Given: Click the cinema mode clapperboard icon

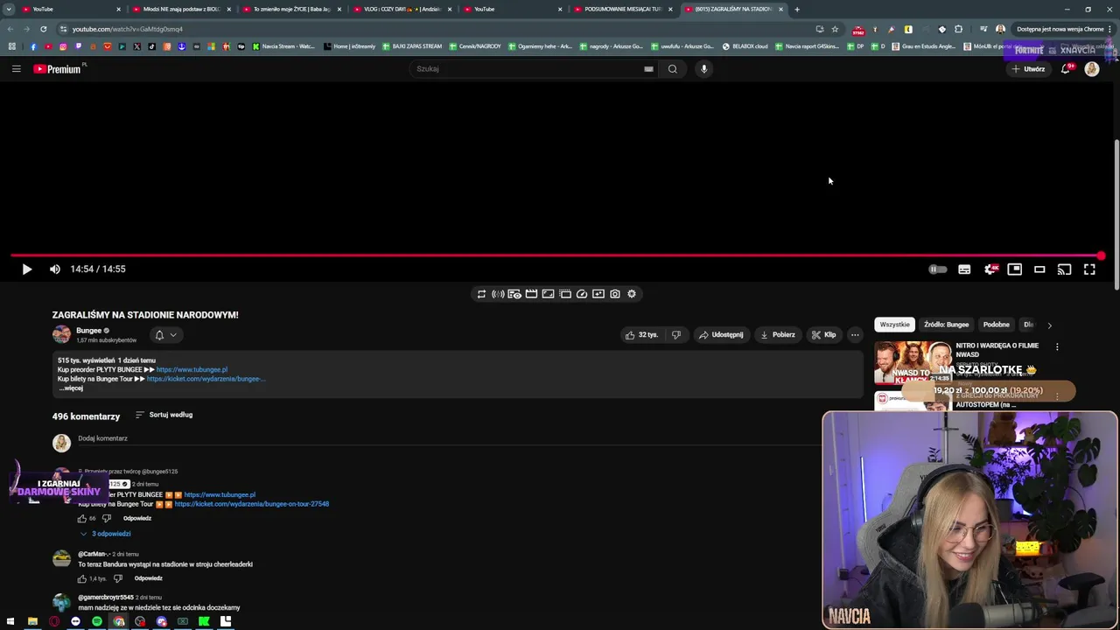Looking at the screenshot, I should click(x=531, y=294).
